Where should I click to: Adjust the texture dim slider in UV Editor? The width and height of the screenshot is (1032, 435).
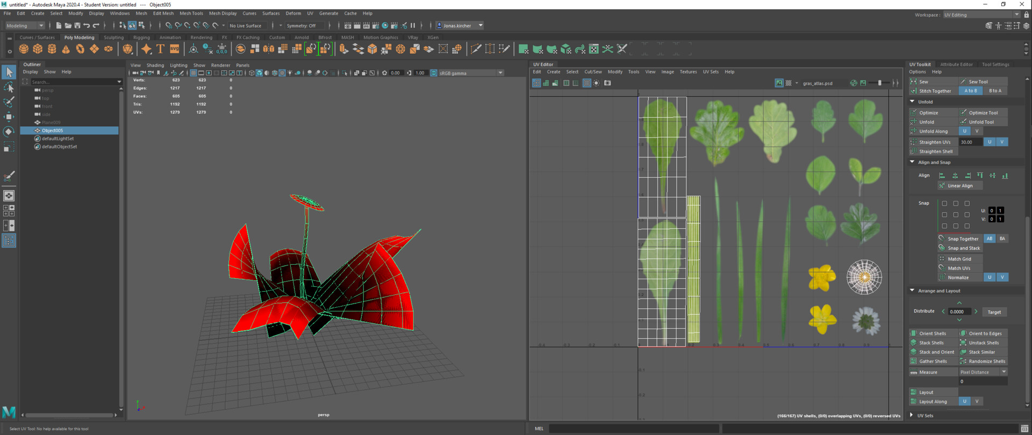pos(879,83)
